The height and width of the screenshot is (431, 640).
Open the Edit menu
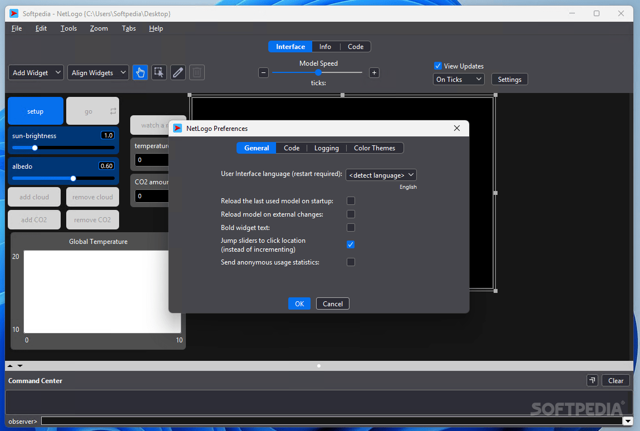[x=41, y=28]
